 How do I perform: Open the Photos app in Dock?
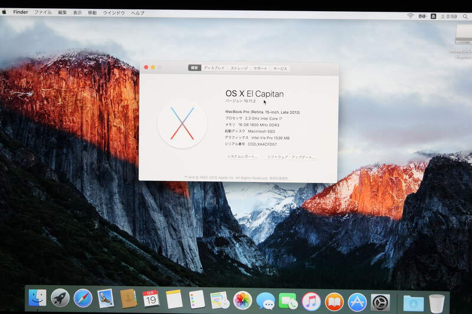(242, 300)
